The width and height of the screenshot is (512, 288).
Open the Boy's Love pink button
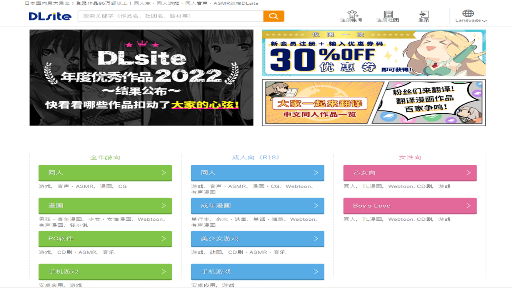(410, 206)
